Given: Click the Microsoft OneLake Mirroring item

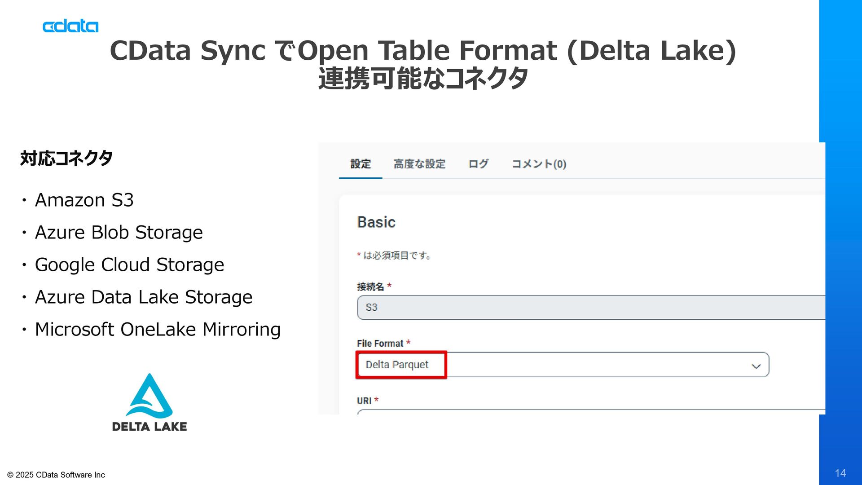Looking at the screenshot, I should coord(158,330).
